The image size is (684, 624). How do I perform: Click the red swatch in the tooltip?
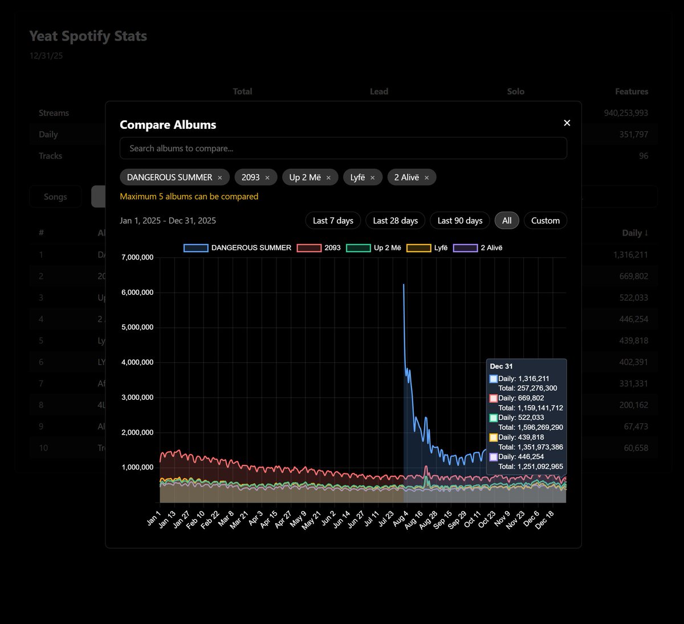point(494,398)
